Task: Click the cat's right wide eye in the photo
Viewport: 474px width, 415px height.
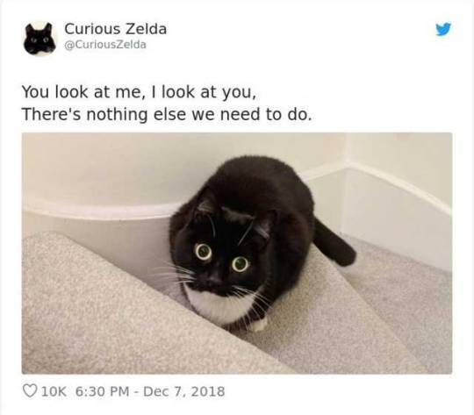Action: pos(241,264)
